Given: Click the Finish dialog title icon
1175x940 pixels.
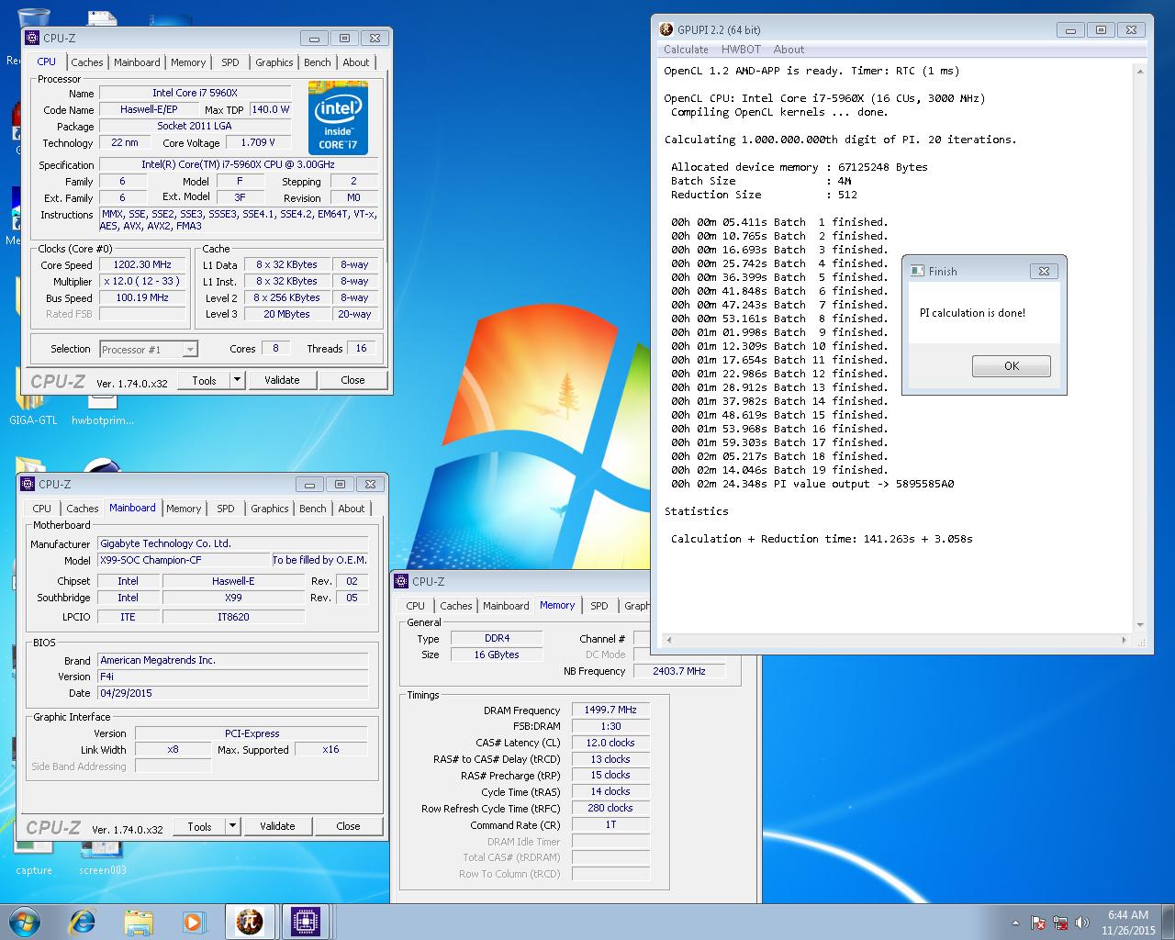Looking at the screenshot, I should pyautogui.click(x=916, y=271).
